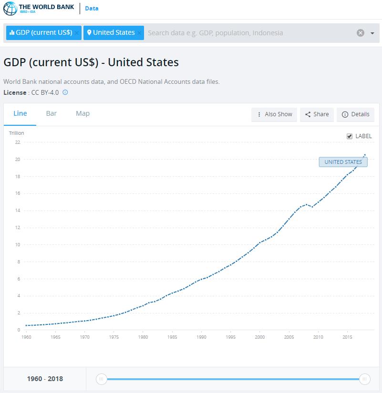
Task: Click the right year range slider handle
Action: point(365,379)
